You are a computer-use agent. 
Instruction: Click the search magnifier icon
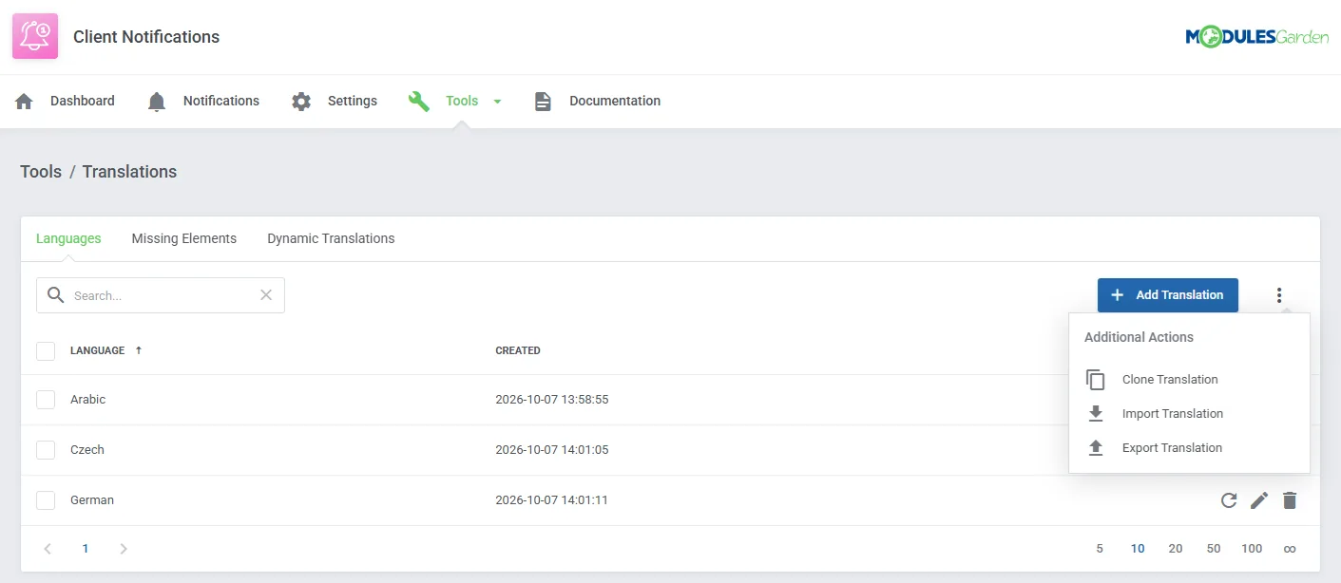pyautogui.click(x=56, y=295)
